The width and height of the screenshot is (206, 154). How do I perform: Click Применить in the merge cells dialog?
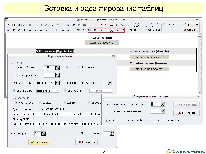pos(187,105)
